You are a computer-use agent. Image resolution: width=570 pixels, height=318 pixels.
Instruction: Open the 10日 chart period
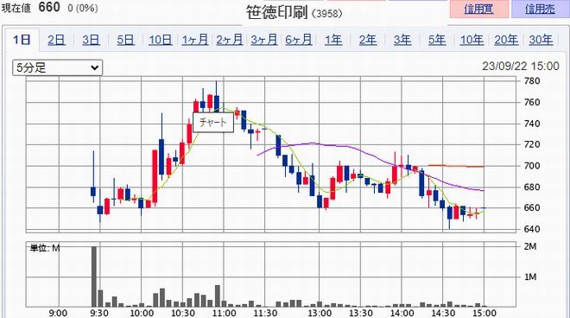point(161,40)
